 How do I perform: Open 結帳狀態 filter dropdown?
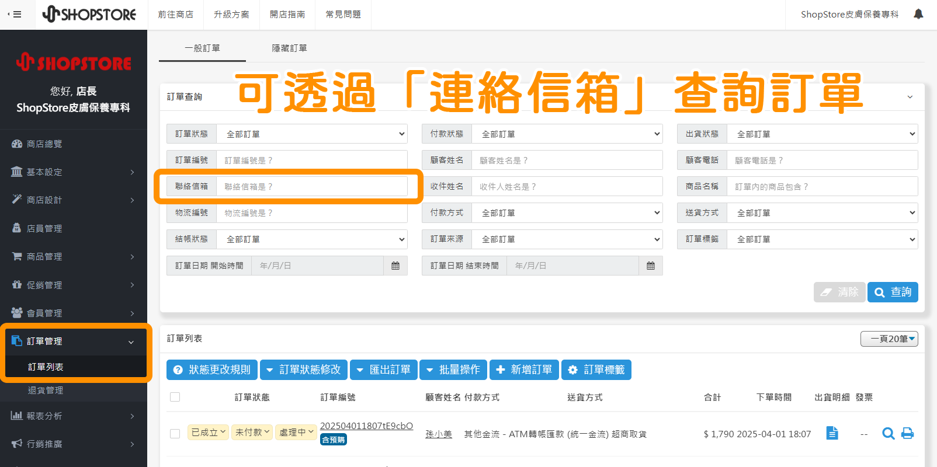(312, 239)
